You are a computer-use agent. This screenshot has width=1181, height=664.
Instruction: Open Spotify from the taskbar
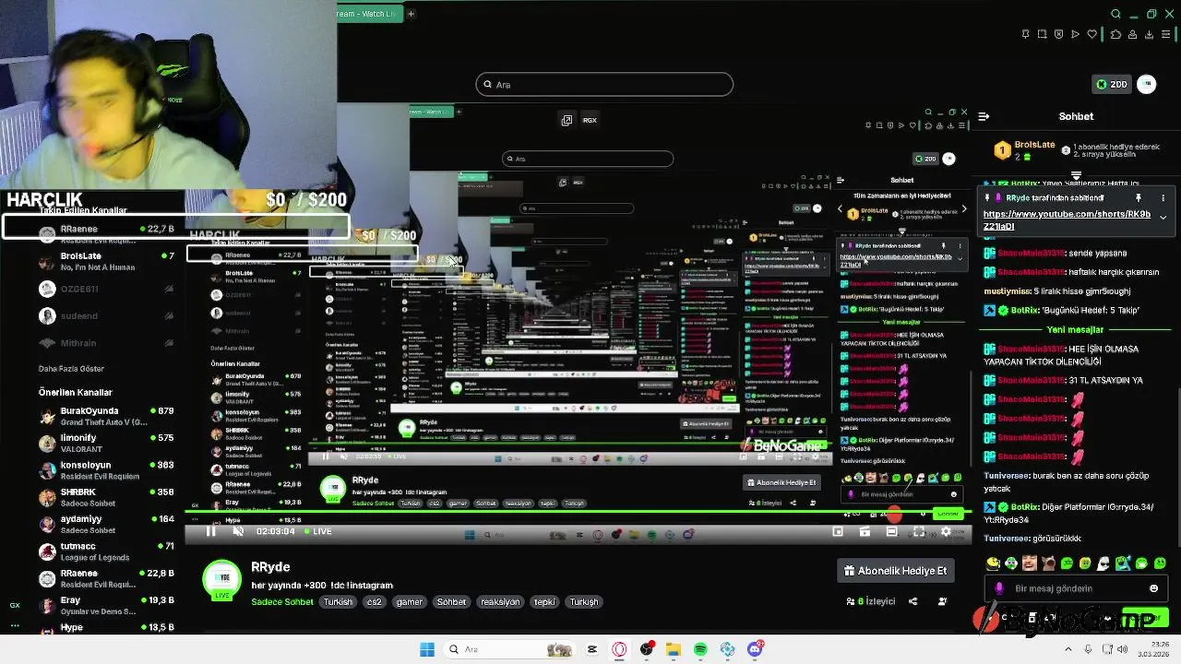[700, 650]
